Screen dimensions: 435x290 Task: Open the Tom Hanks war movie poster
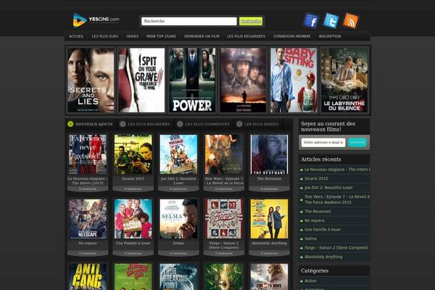(244, 80)
